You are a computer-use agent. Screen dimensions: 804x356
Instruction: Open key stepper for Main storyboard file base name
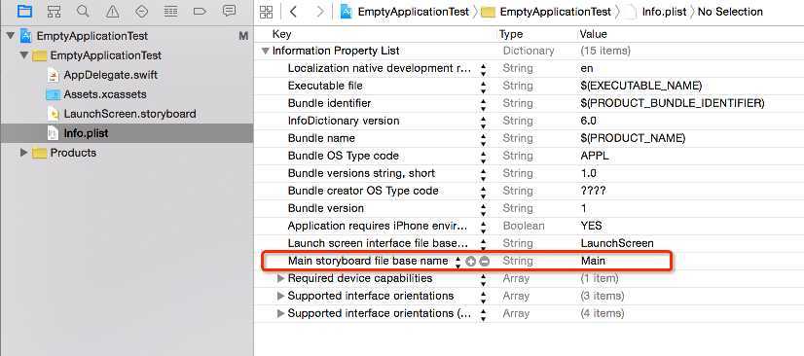click(457, 262)
